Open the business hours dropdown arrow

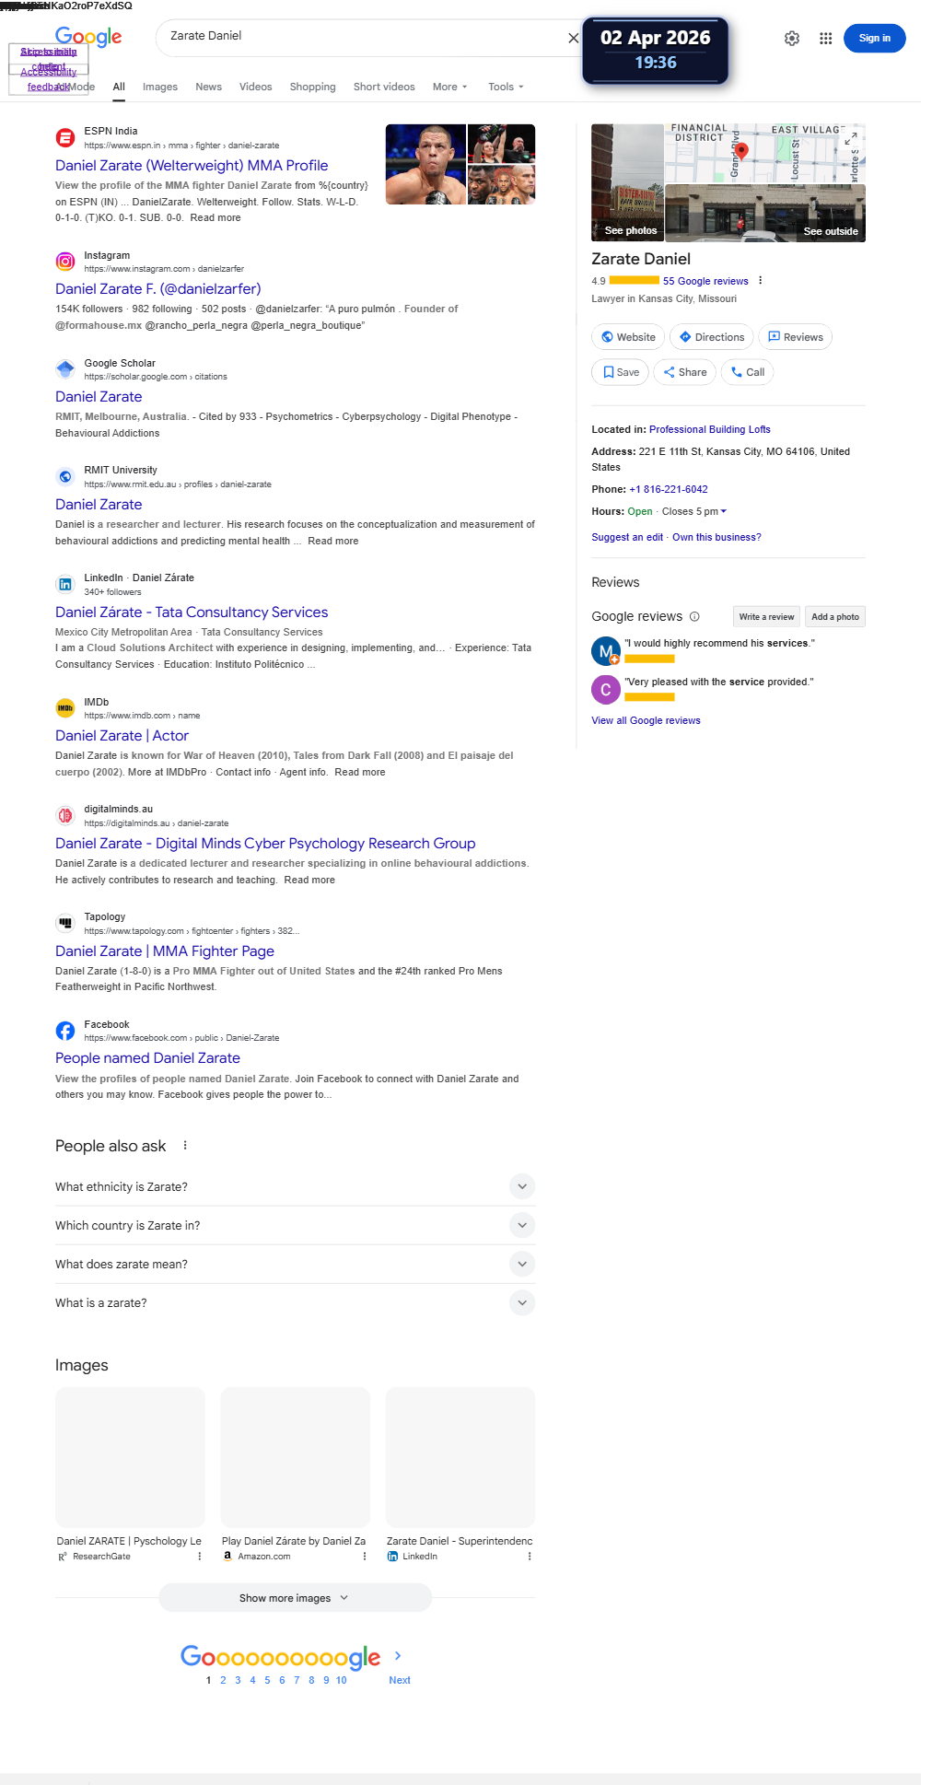click(723, 511)
